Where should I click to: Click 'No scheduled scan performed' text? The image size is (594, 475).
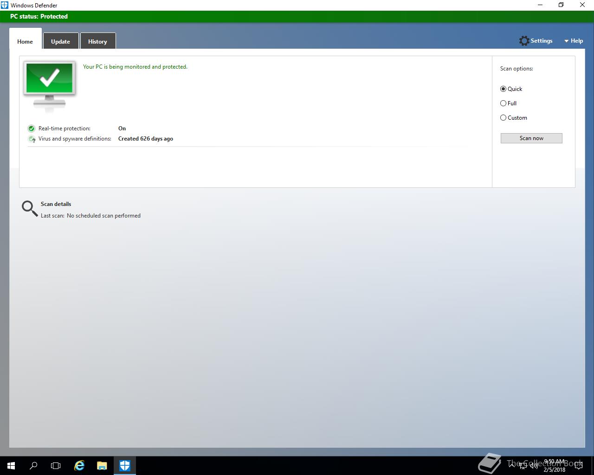103,216
